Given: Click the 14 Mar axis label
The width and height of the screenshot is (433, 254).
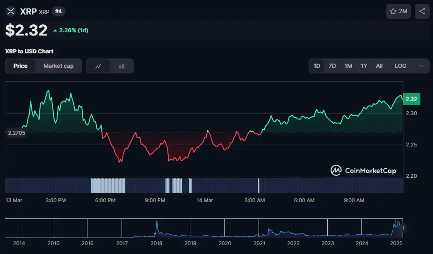Looking at the screenshot, I should 205,200.
